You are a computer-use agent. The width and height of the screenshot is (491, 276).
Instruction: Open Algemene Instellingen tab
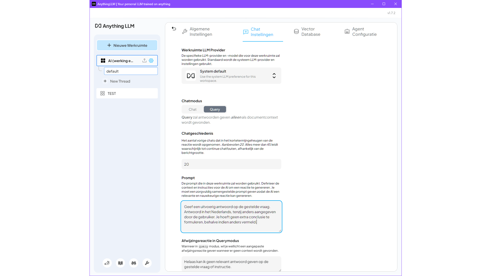200,32
